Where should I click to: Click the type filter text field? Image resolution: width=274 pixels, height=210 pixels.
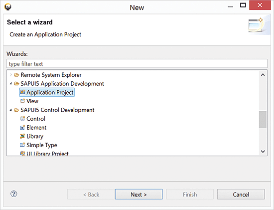coord(137,64)
